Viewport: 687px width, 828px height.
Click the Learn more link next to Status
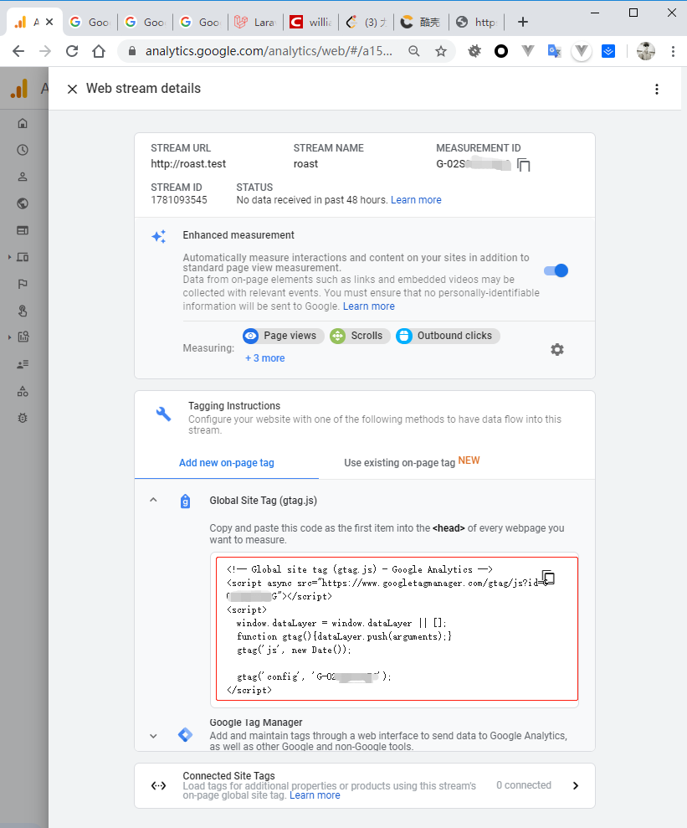(416, 199)
